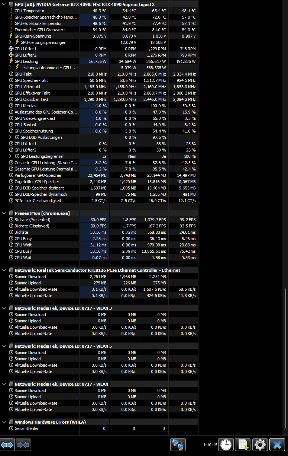Viewport: 288px width, 456px height.
Task: Click the expand-columns blue arrows icon
Action: 7,444
